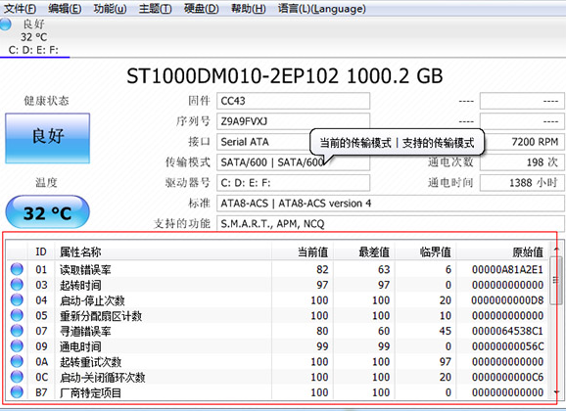Click status circle for 读取错误率 row

[17, 269]
